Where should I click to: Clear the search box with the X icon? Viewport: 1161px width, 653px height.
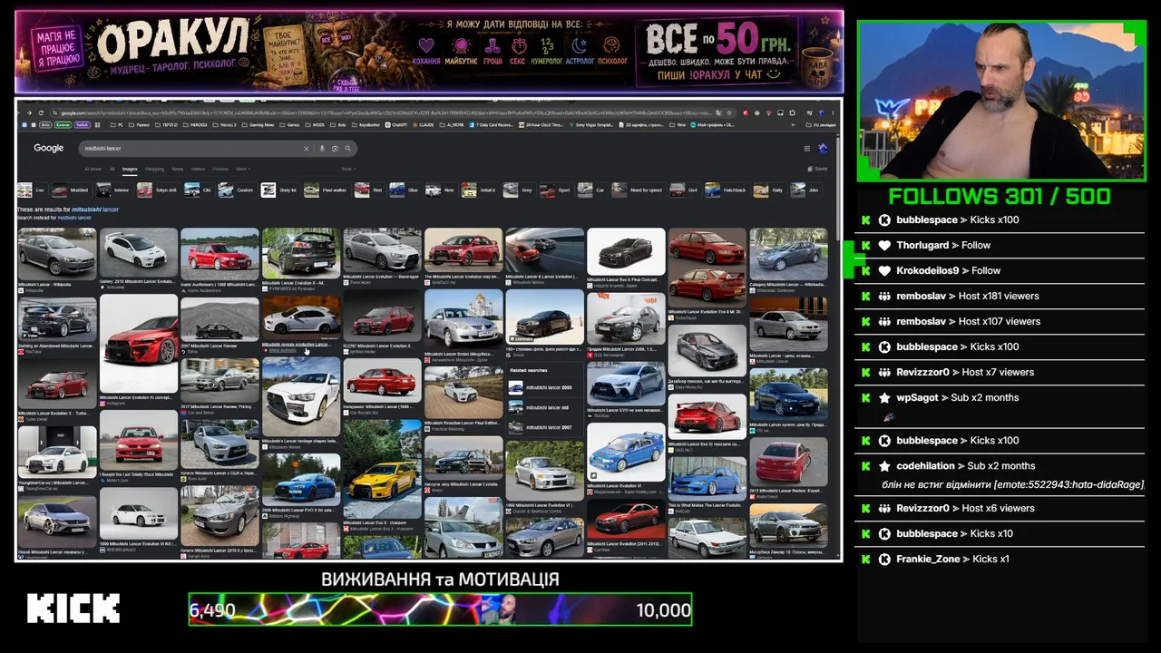pyautogui.click(x=306, y=149)
